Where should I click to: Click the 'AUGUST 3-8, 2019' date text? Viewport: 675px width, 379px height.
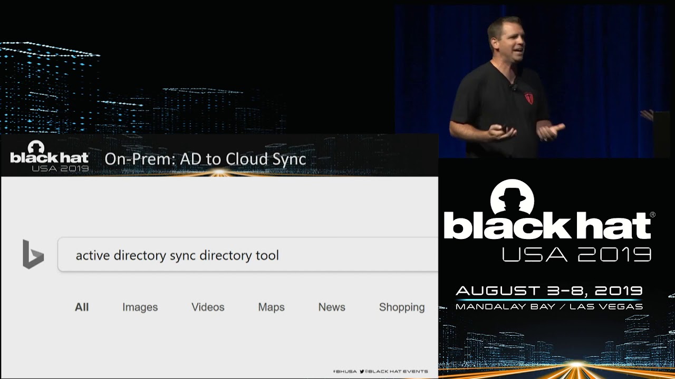pos(549,291)
